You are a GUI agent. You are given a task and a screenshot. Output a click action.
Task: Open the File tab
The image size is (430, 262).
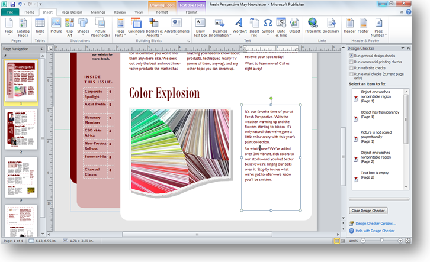pos(10,12)
